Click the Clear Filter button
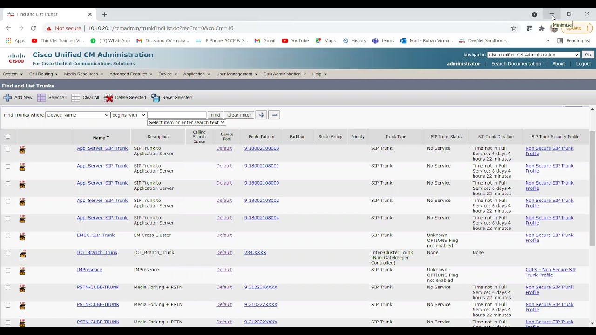 pos(239,115)
